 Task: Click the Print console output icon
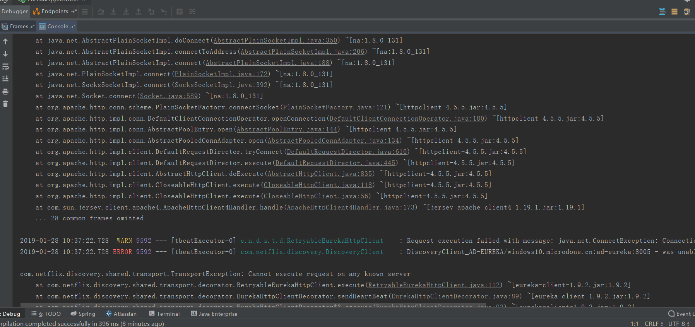[x=5, y=92]
